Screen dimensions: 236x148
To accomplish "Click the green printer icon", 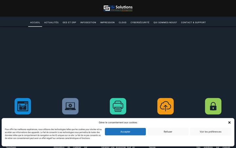I will pos(118,106).
